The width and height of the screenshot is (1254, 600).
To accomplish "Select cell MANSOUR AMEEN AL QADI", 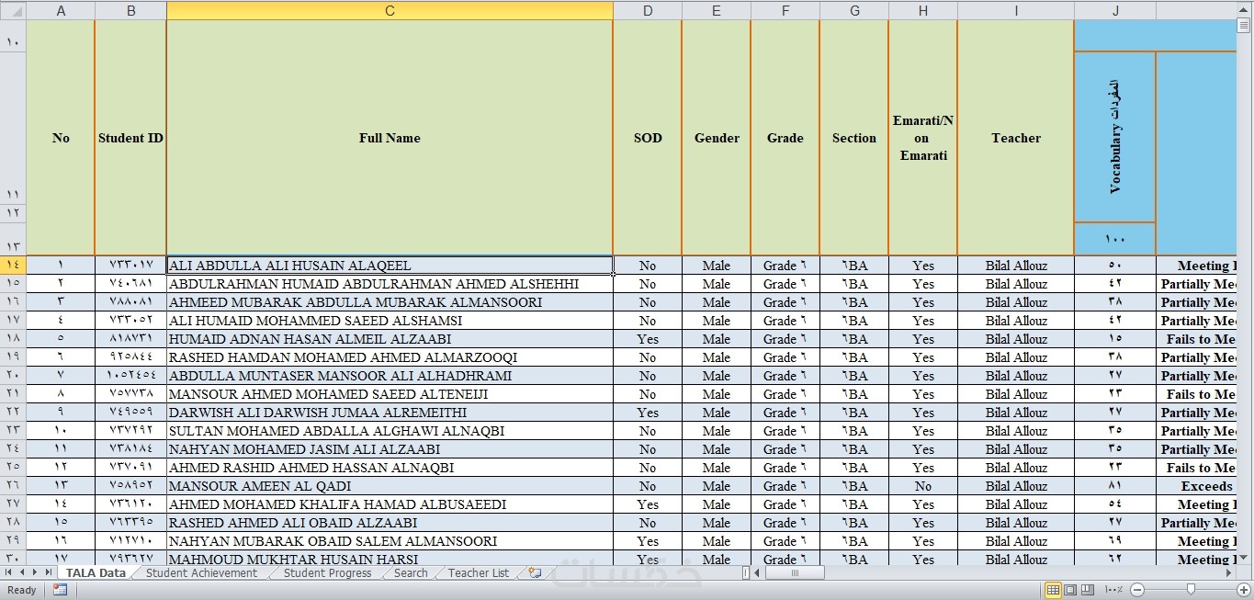I will click(390, 486).
